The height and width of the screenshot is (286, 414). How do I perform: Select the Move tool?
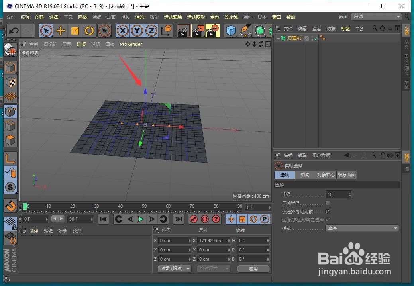61,31
